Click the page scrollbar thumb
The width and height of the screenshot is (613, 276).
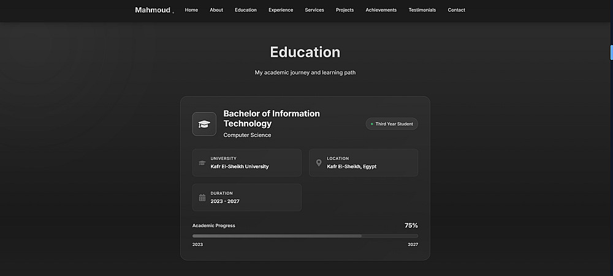click(611, 52)
